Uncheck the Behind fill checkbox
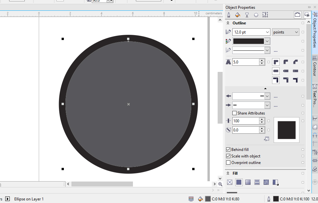The image size is (318, 203). [x=228, y=150]
